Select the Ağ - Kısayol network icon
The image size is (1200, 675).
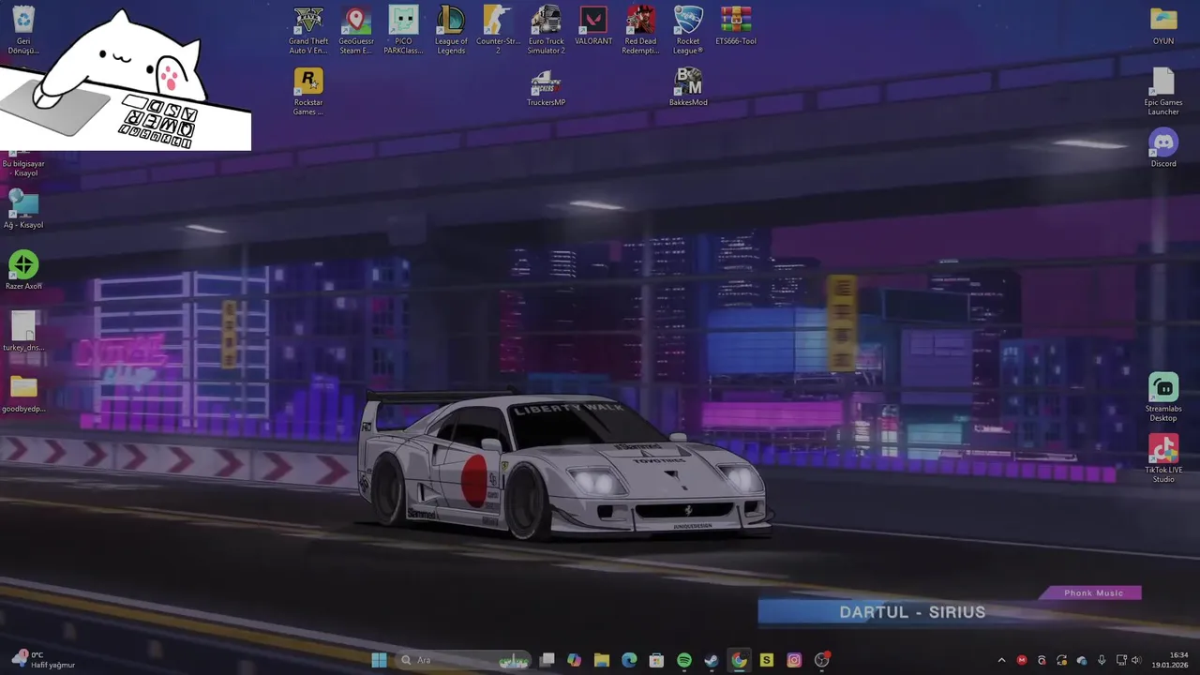point(23,209)
